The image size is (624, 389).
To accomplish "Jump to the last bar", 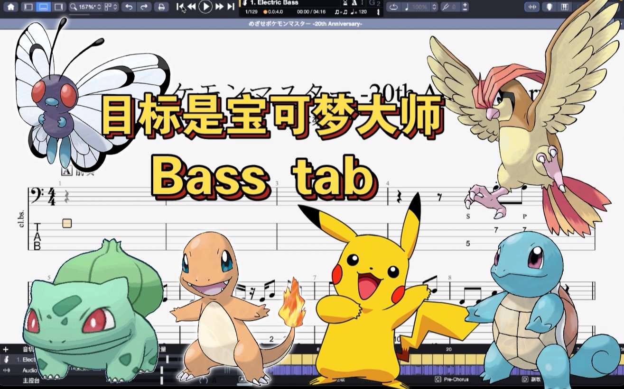I will tap(231, 7).
